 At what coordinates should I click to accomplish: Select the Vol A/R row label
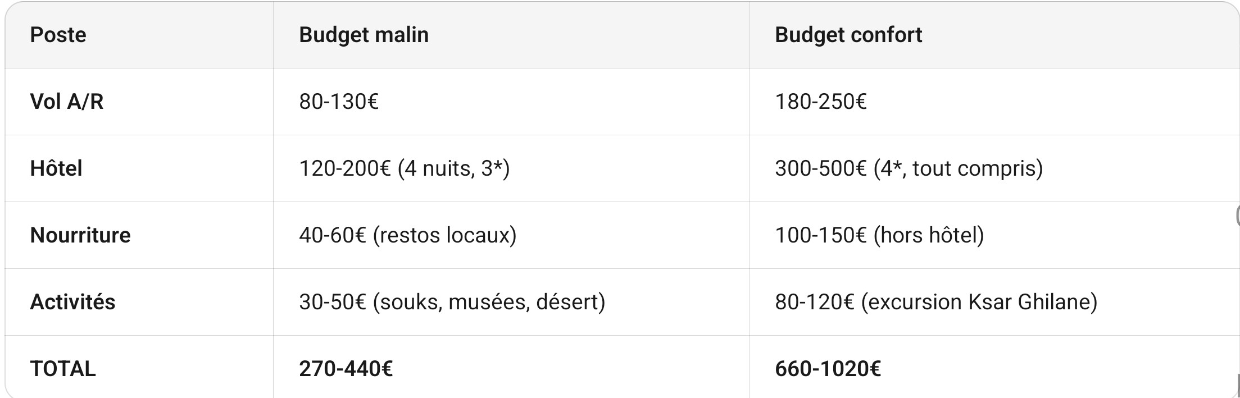(x=66, y=102)
